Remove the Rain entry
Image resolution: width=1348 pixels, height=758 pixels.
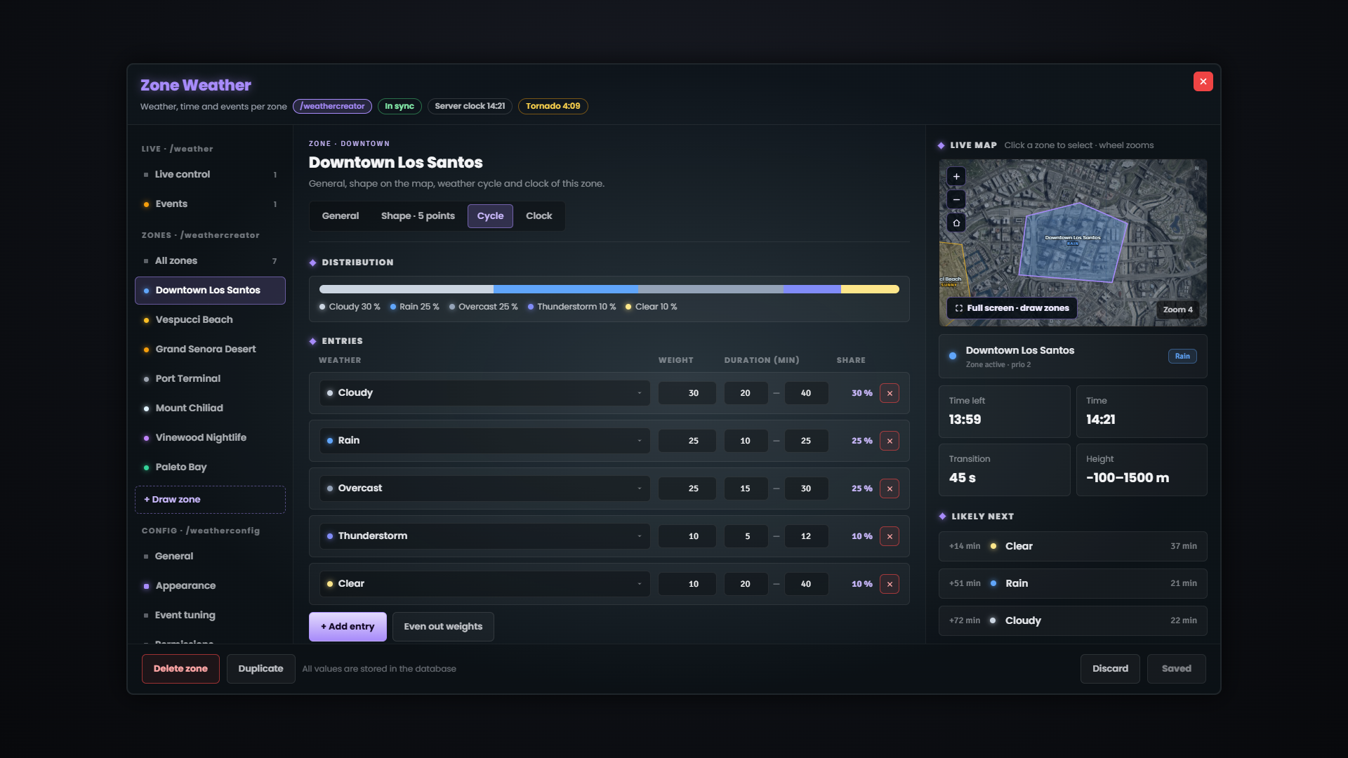890,441
